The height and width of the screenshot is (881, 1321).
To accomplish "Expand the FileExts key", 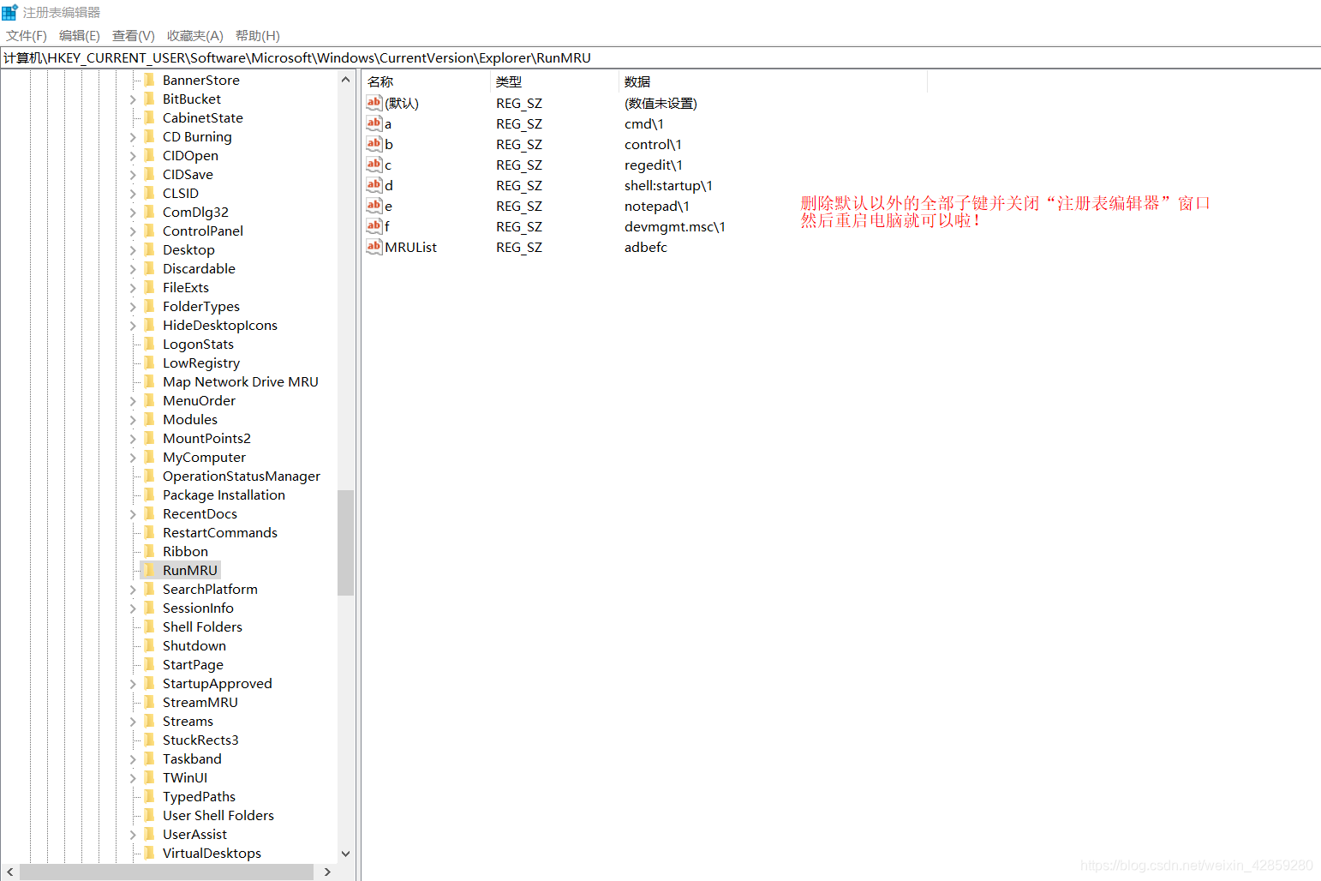I will [x=133, y=288].
